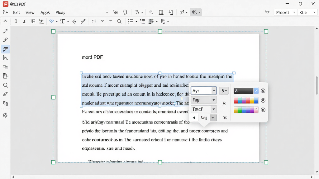Click the magnifier search icon in top toolbar
319x179 pixels.
pos(151,12)
